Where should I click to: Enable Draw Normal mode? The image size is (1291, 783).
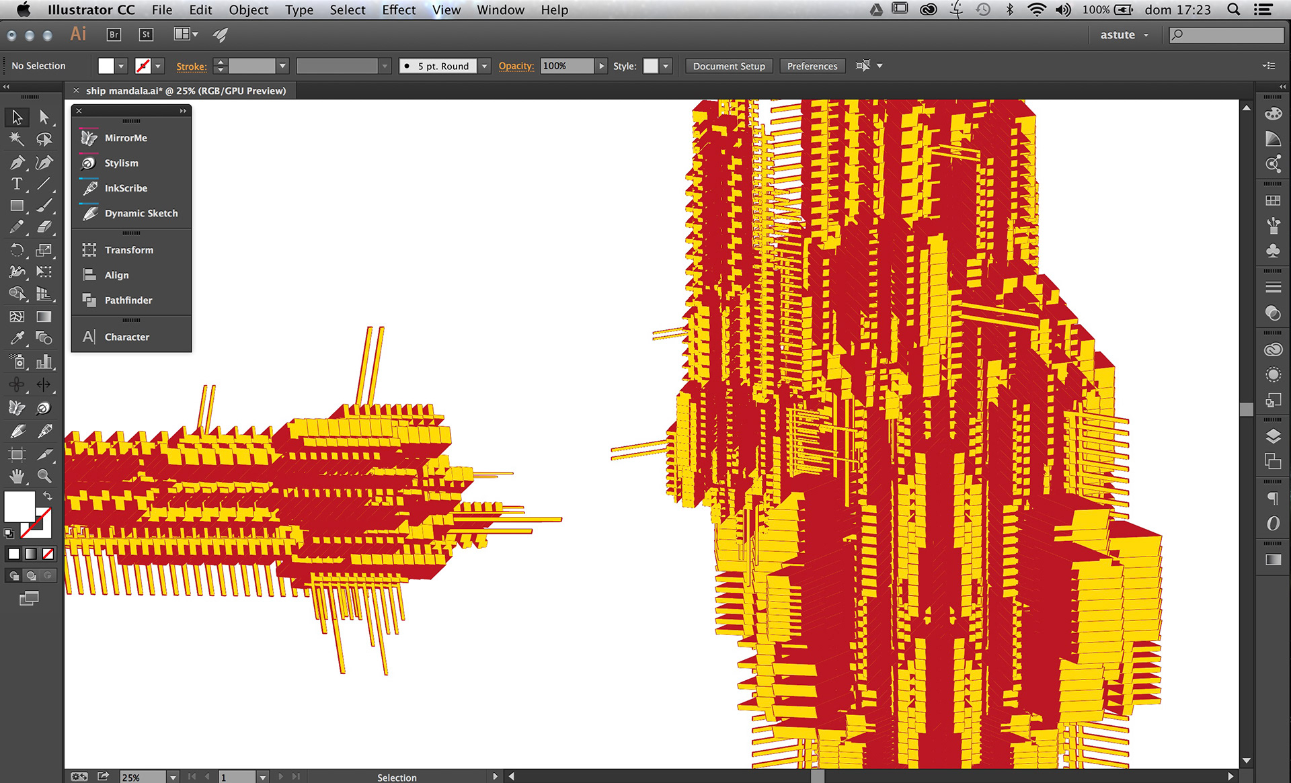[x=13, y=575]
